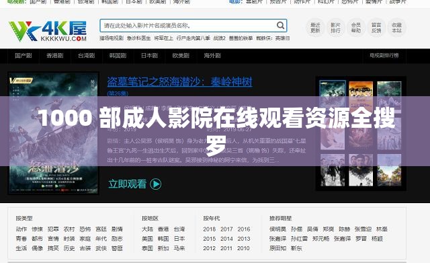Viewport: 430px width, 263px height.
Task: Filter by genre 农村
Action: coord(69,229)
